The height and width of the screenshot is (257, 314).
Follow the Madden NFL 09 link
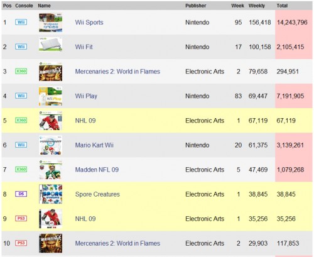click(97, 170)
